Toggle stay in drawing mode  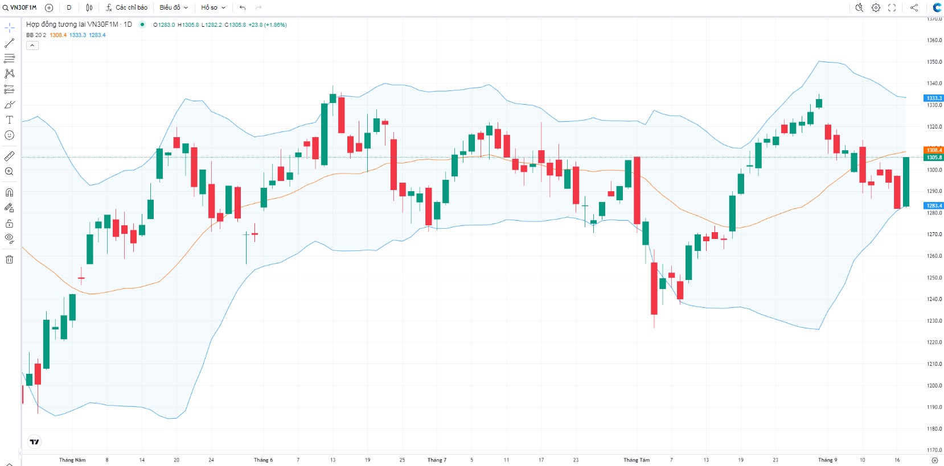tap(10, 208)
